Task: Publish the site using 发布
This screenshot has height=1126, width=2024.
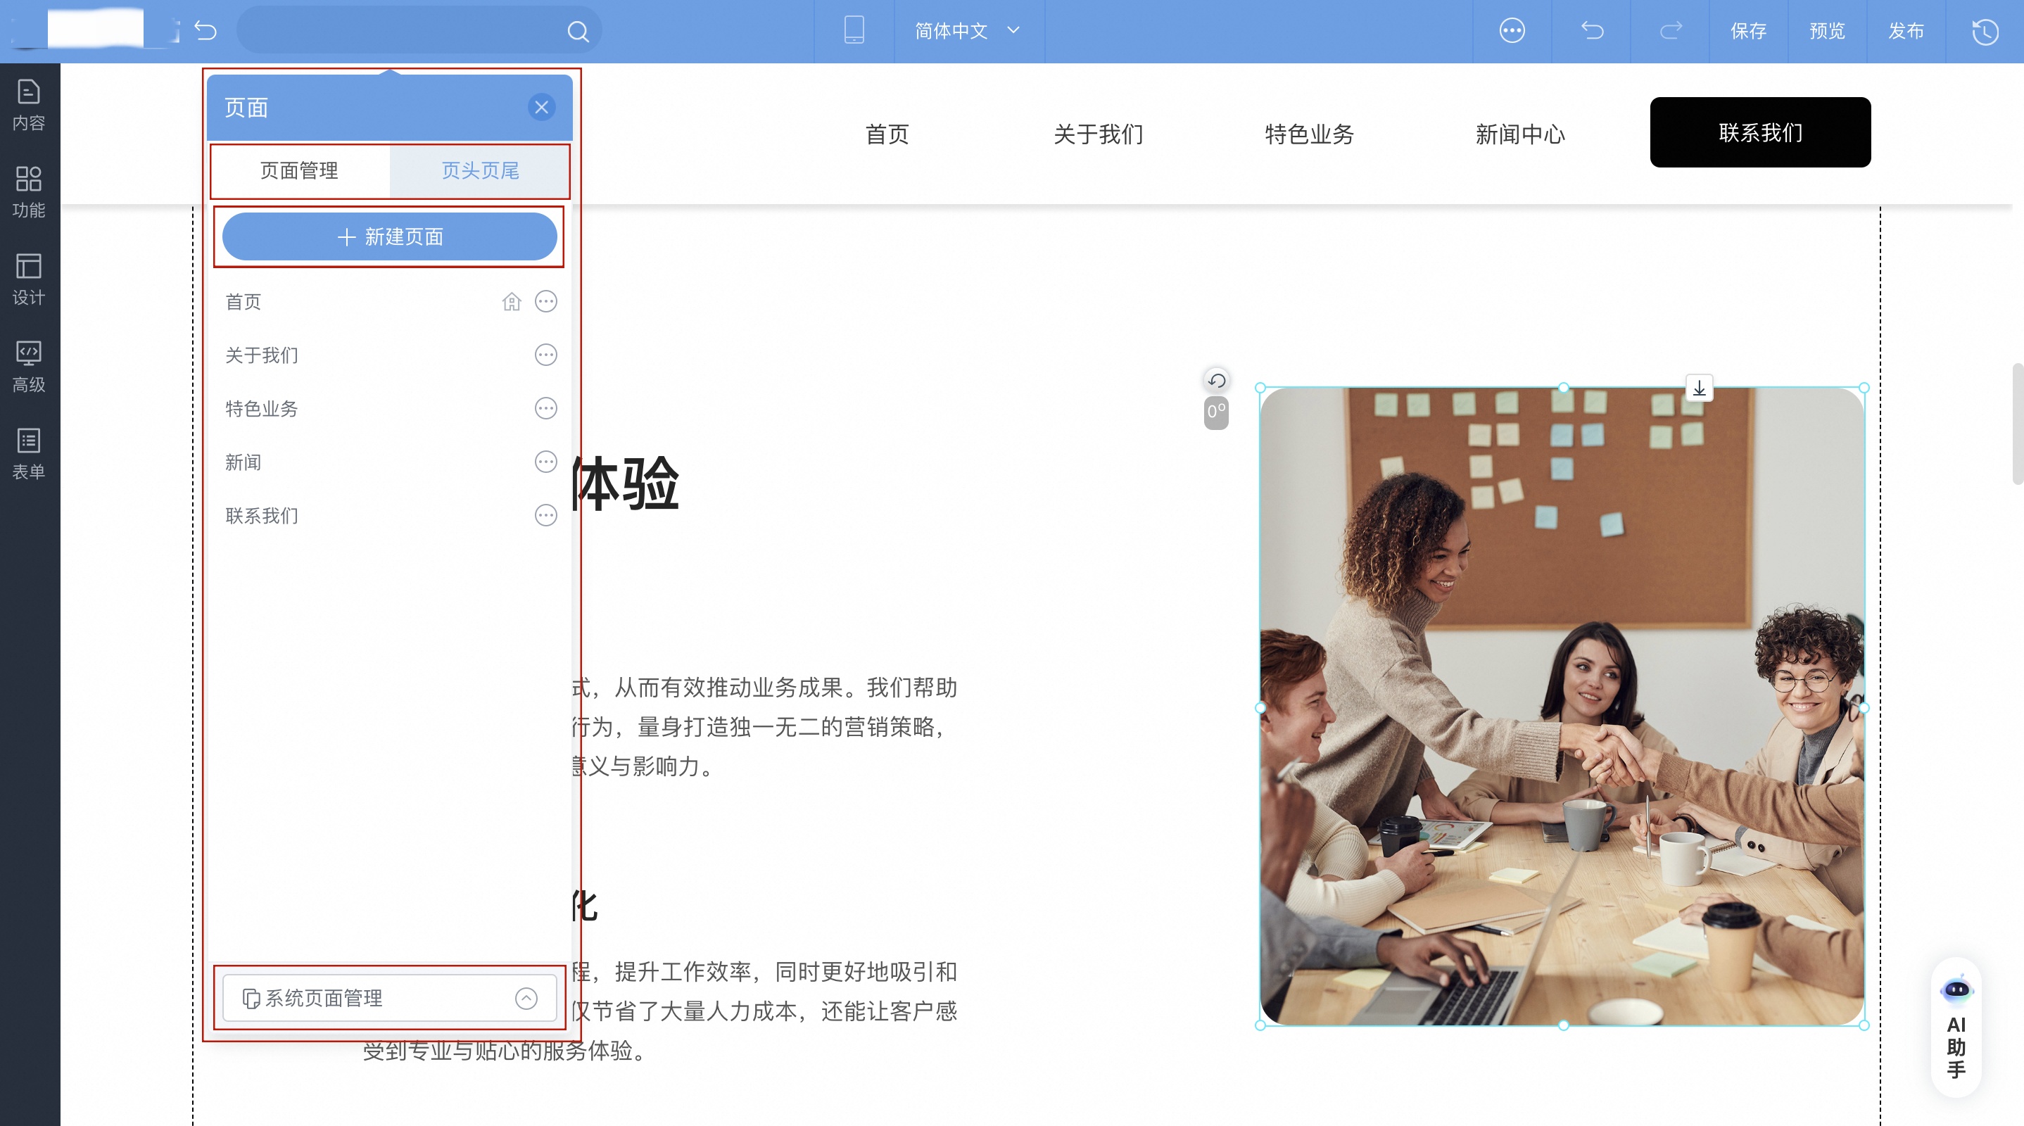Action: [x=1907, y=31]
